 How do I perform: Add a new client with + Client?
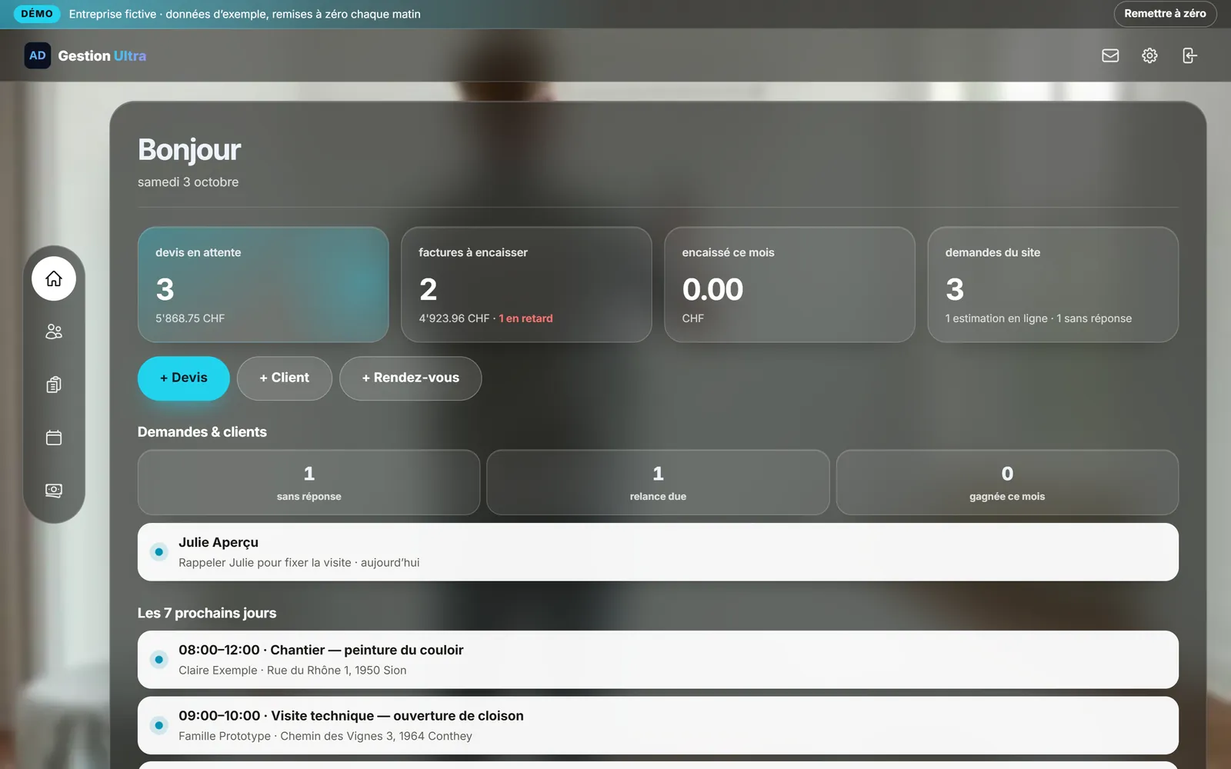(x=285, y=378)
